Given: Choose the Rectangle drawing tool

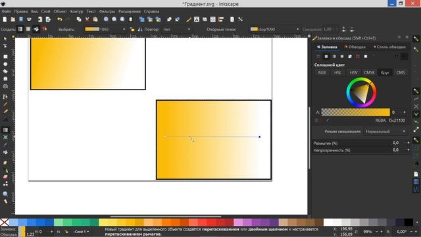Looking at the screenshot, I should coord(5,57).
